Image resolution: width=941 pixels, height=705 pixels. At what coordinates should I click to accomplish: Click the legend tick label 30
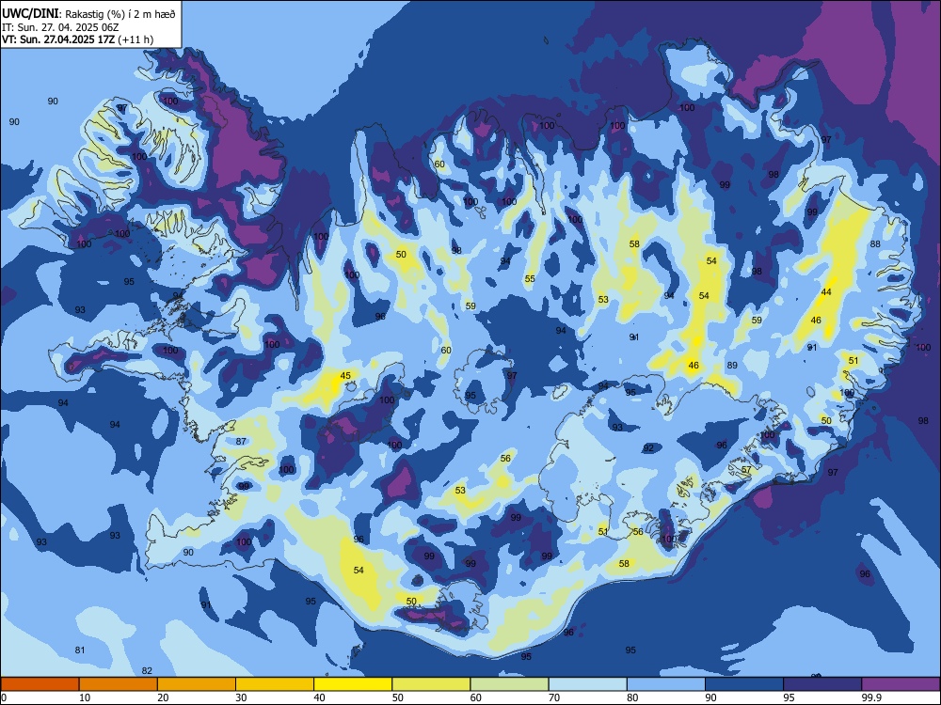241,697
